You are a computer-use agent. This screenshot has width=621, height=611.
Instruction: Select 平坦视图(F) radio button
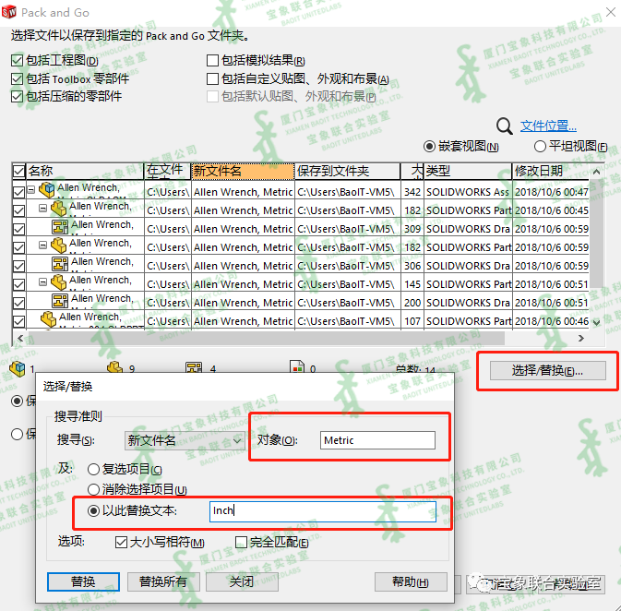pos(540,146)
